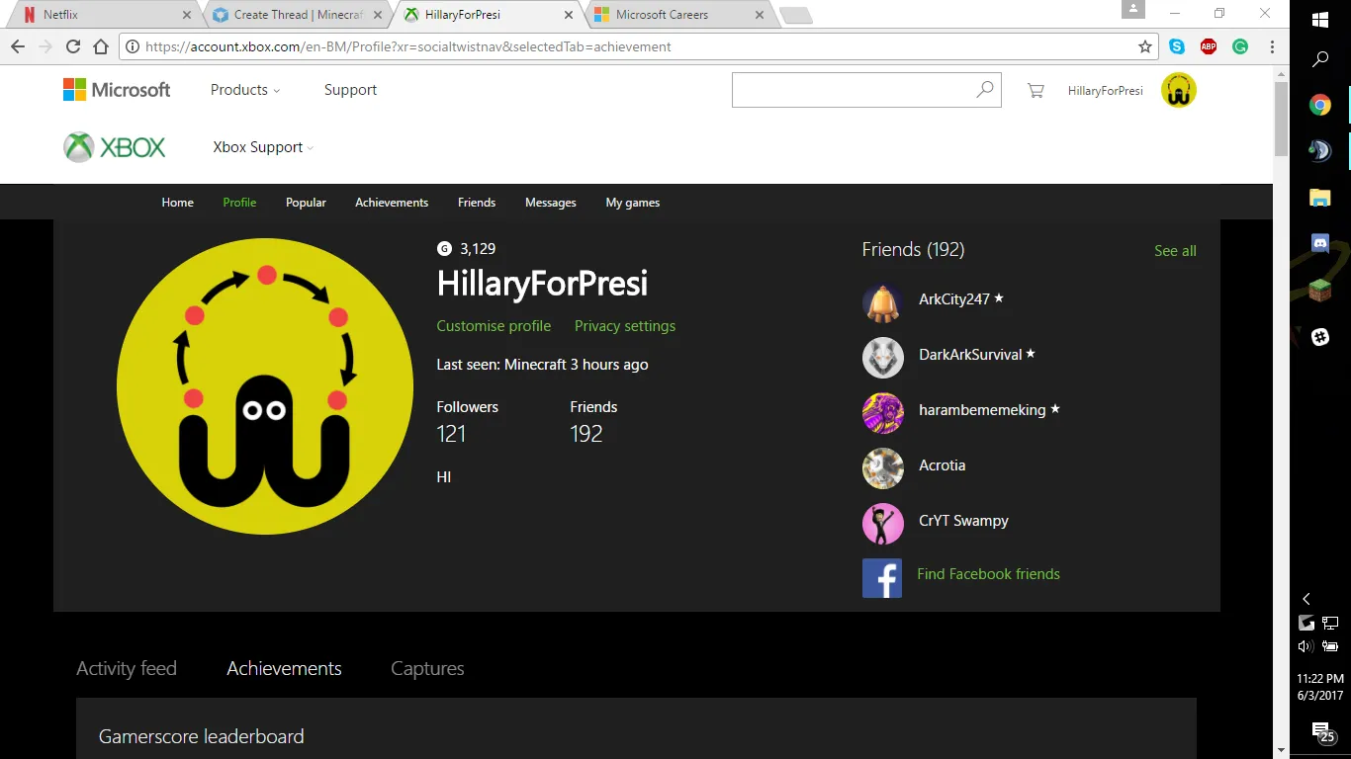Click the large yellow profile gamerpic
This screenshot has width=1351, height=759.
coord(265,386)
